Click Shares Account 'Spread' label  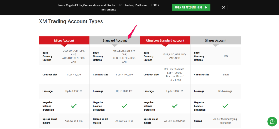198,121
